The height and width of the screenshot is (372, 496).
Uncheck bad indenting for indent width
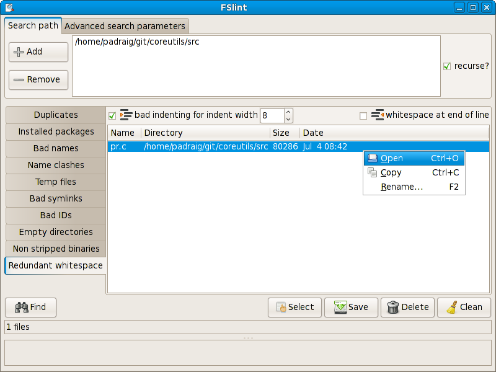coord(112,116)
